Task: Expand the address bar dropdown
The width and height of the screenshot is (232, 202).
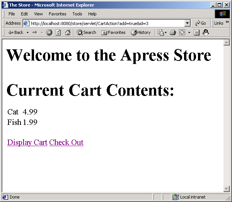Action: (188, 23)
